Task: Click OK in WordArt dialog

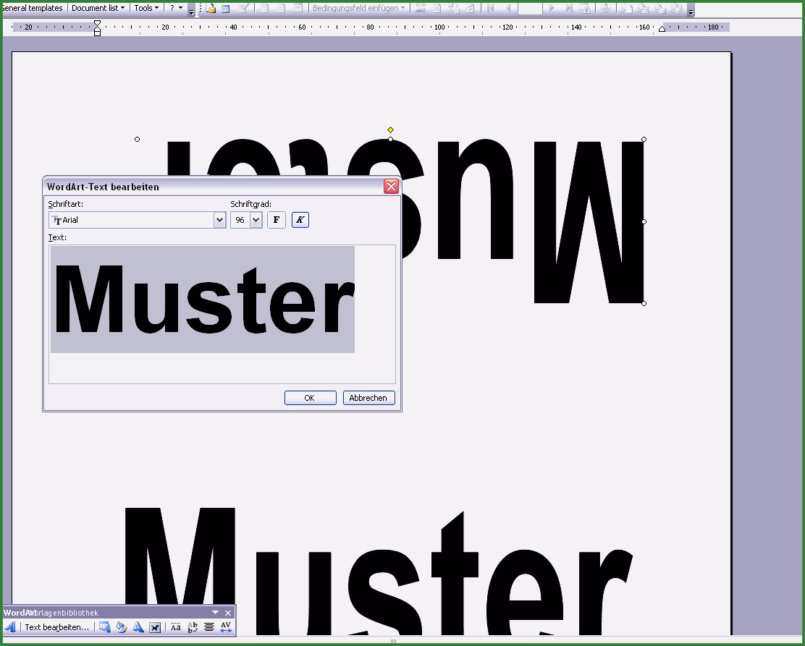Action: coord(310,398)
